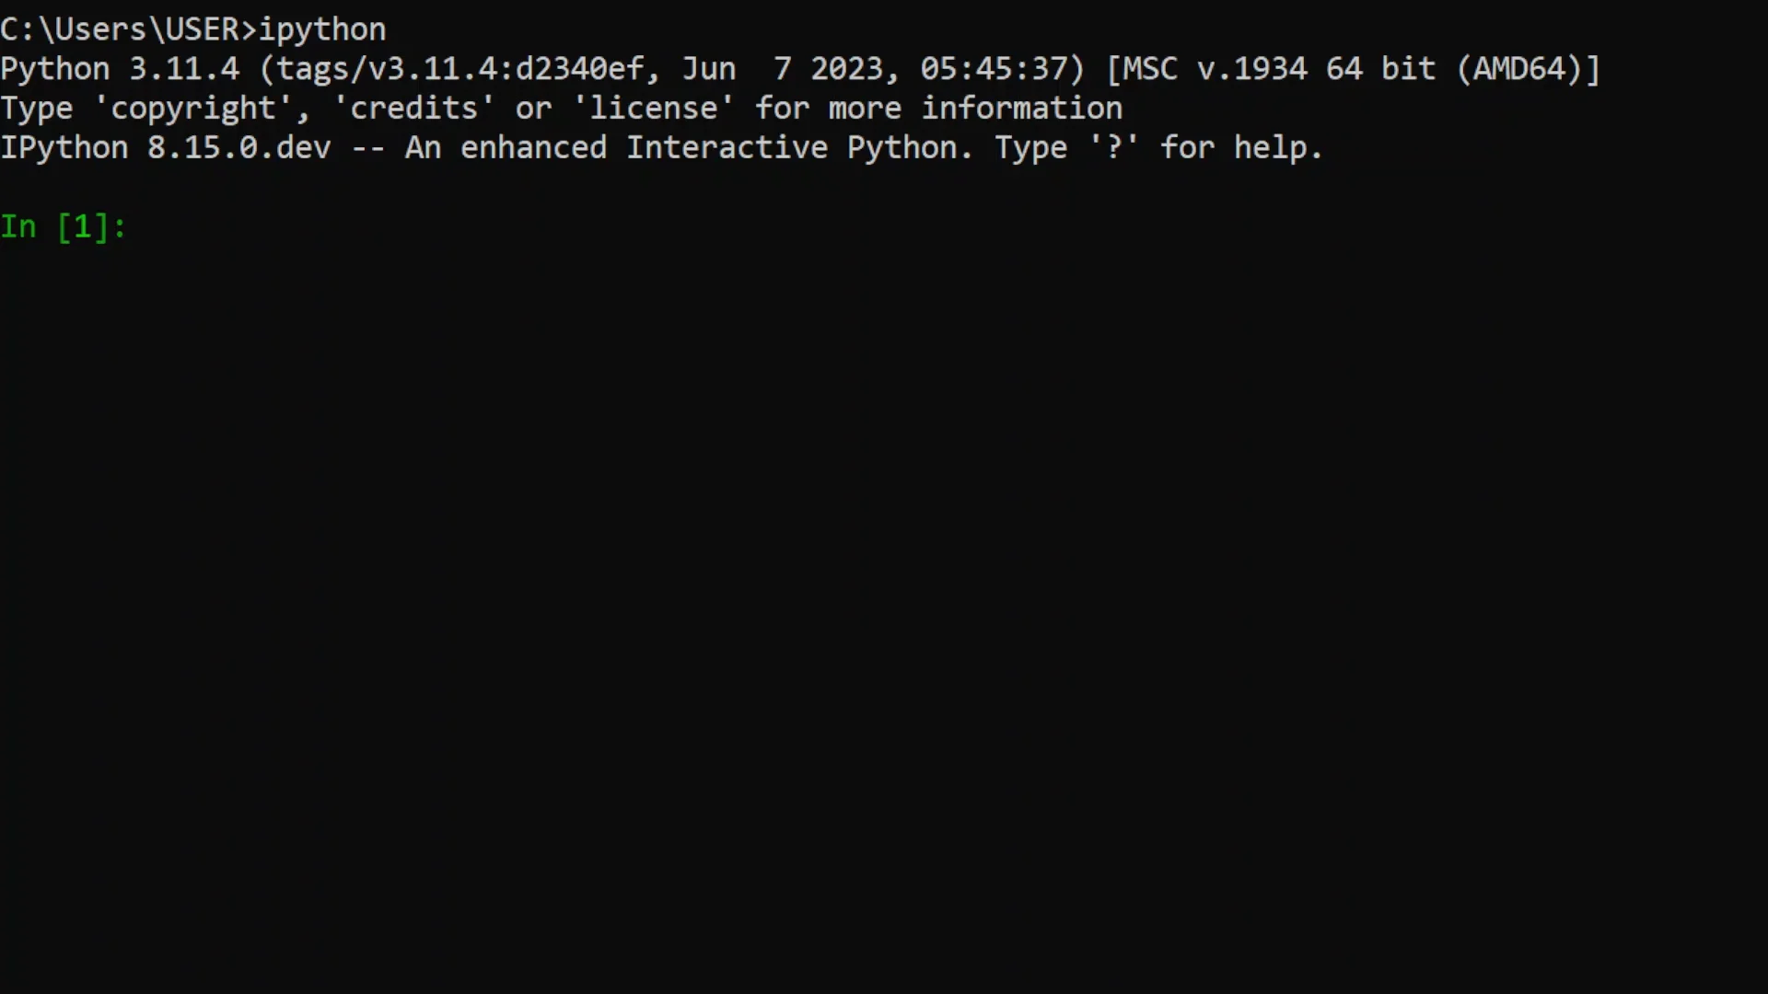1768x994 pixels.
Task: Click the '?' help symbol
Action: (1114, 148)
